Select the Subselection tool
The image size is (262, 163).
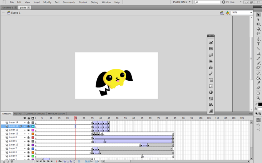pyautogui.click(x=258, y=19)
